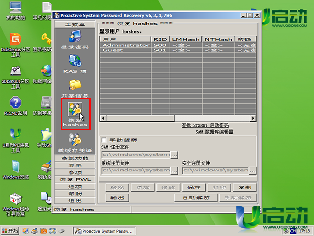The width and height of the screenshot is (314, 236).
Task: Click the 移除 button
Action: click(x=117, y=187)
